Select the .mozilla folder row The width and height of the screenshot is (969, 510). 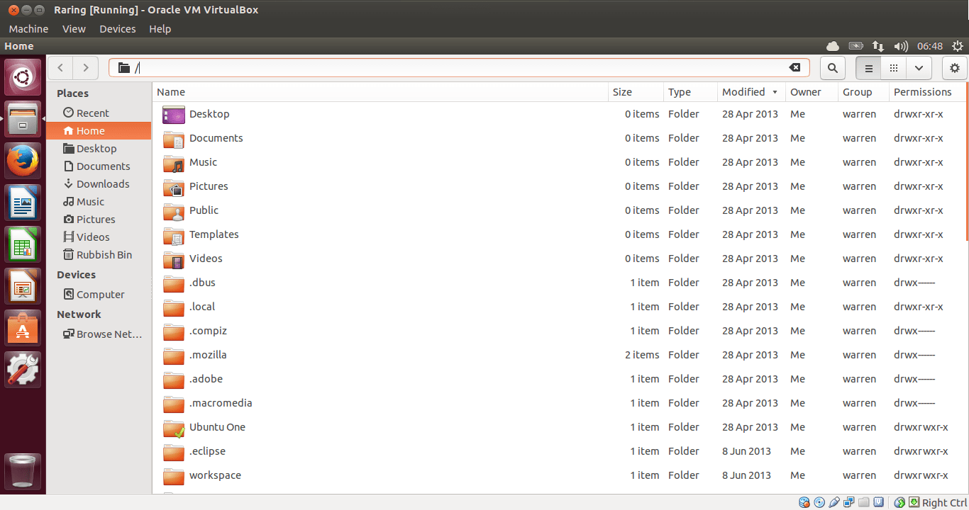tap(559, 355)
